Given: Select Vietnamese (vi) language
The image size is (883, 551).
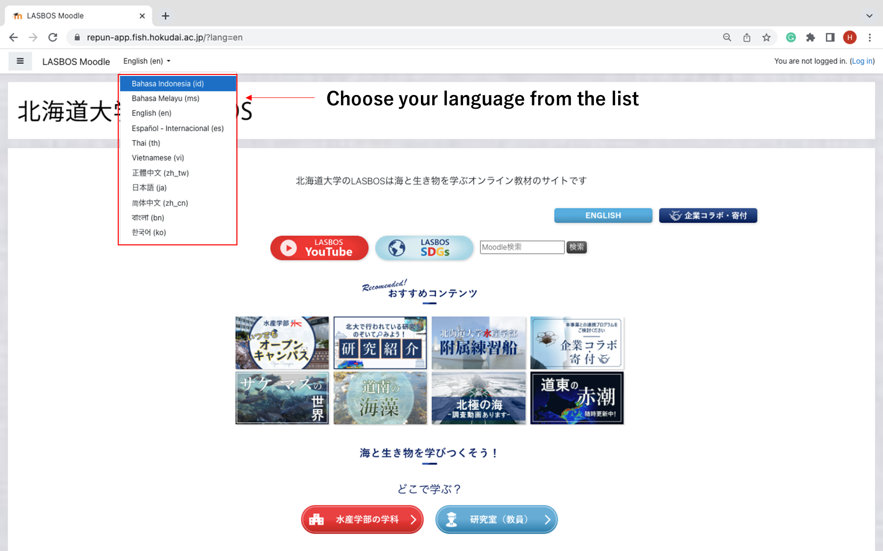Looking at the screenshot, I should coord(178,158).
